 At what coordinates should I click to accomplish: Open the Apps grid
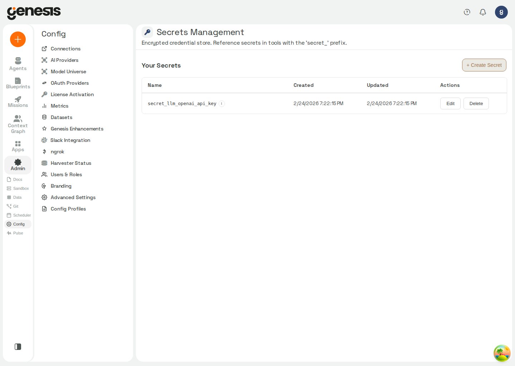click(x=18, y=146)
